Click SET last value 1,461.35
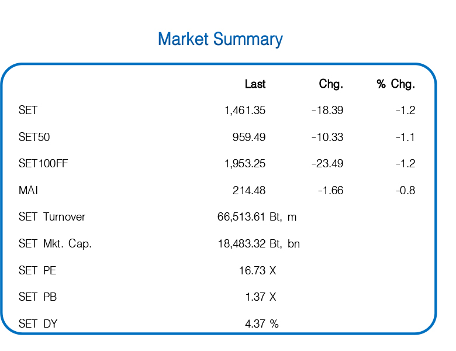 coord(245,111)
